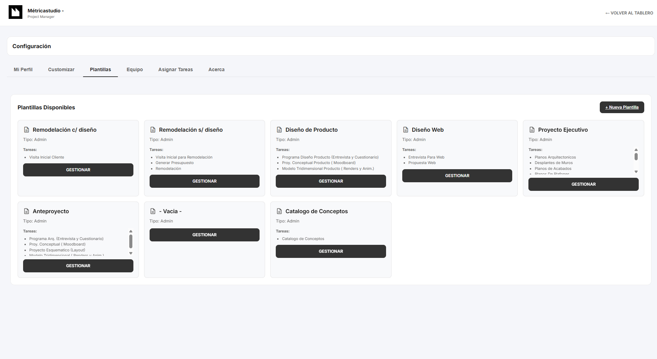The height and width of the screenshot is (359, 657).
Task: Click document icon beside Proyecto Ejecutivo
Action: tap(532, 130)
